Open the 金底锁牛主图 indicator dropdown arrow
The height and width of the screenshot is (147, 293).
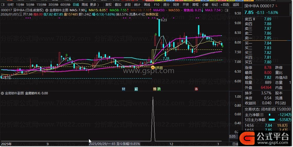point(47,10)
